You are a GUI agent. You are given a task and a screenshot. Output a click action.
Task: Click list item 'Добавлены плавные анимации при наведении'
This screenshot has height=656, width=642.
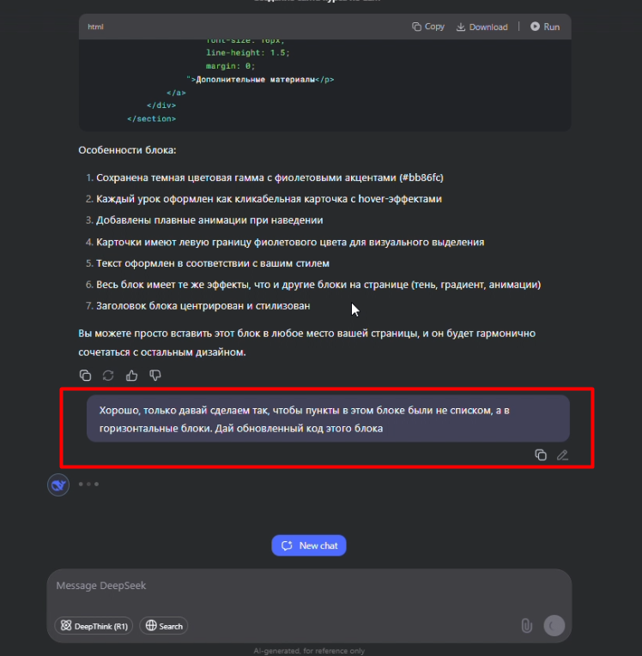click(x=209, y=220)
